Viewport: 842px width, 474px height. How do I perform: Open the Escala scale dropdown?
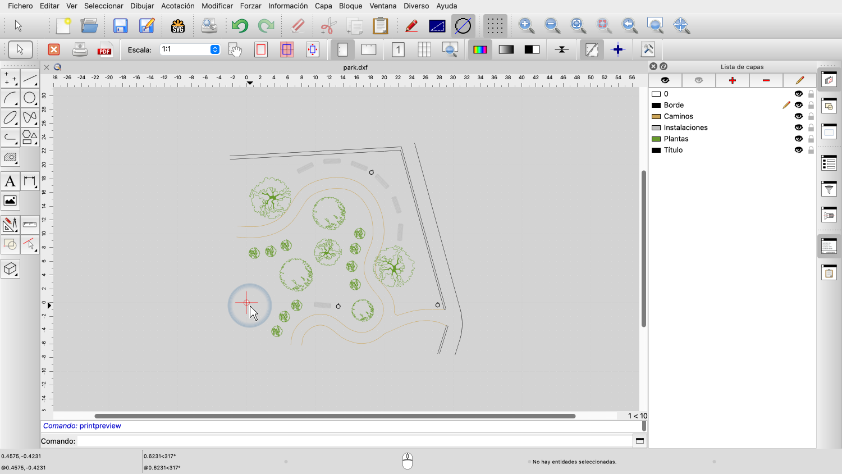215,49
